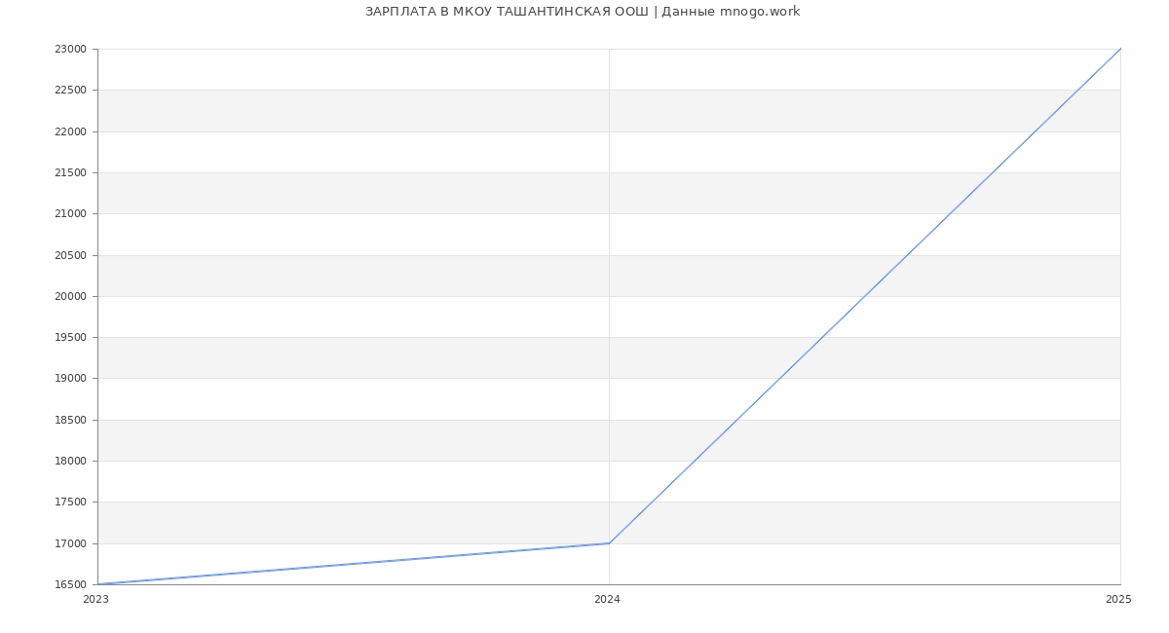The image size is (1169, 633).
Task: Click the 21500 y-axis label
Action: [x=70, y=173]
